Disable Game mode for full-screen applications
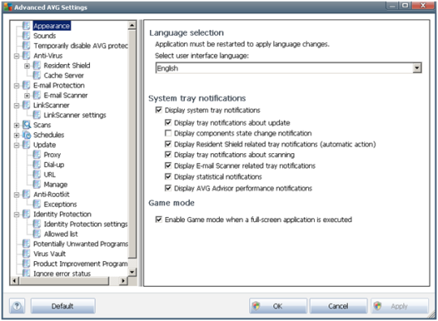This screenshot has width=438, height=321. pos(159,220)
